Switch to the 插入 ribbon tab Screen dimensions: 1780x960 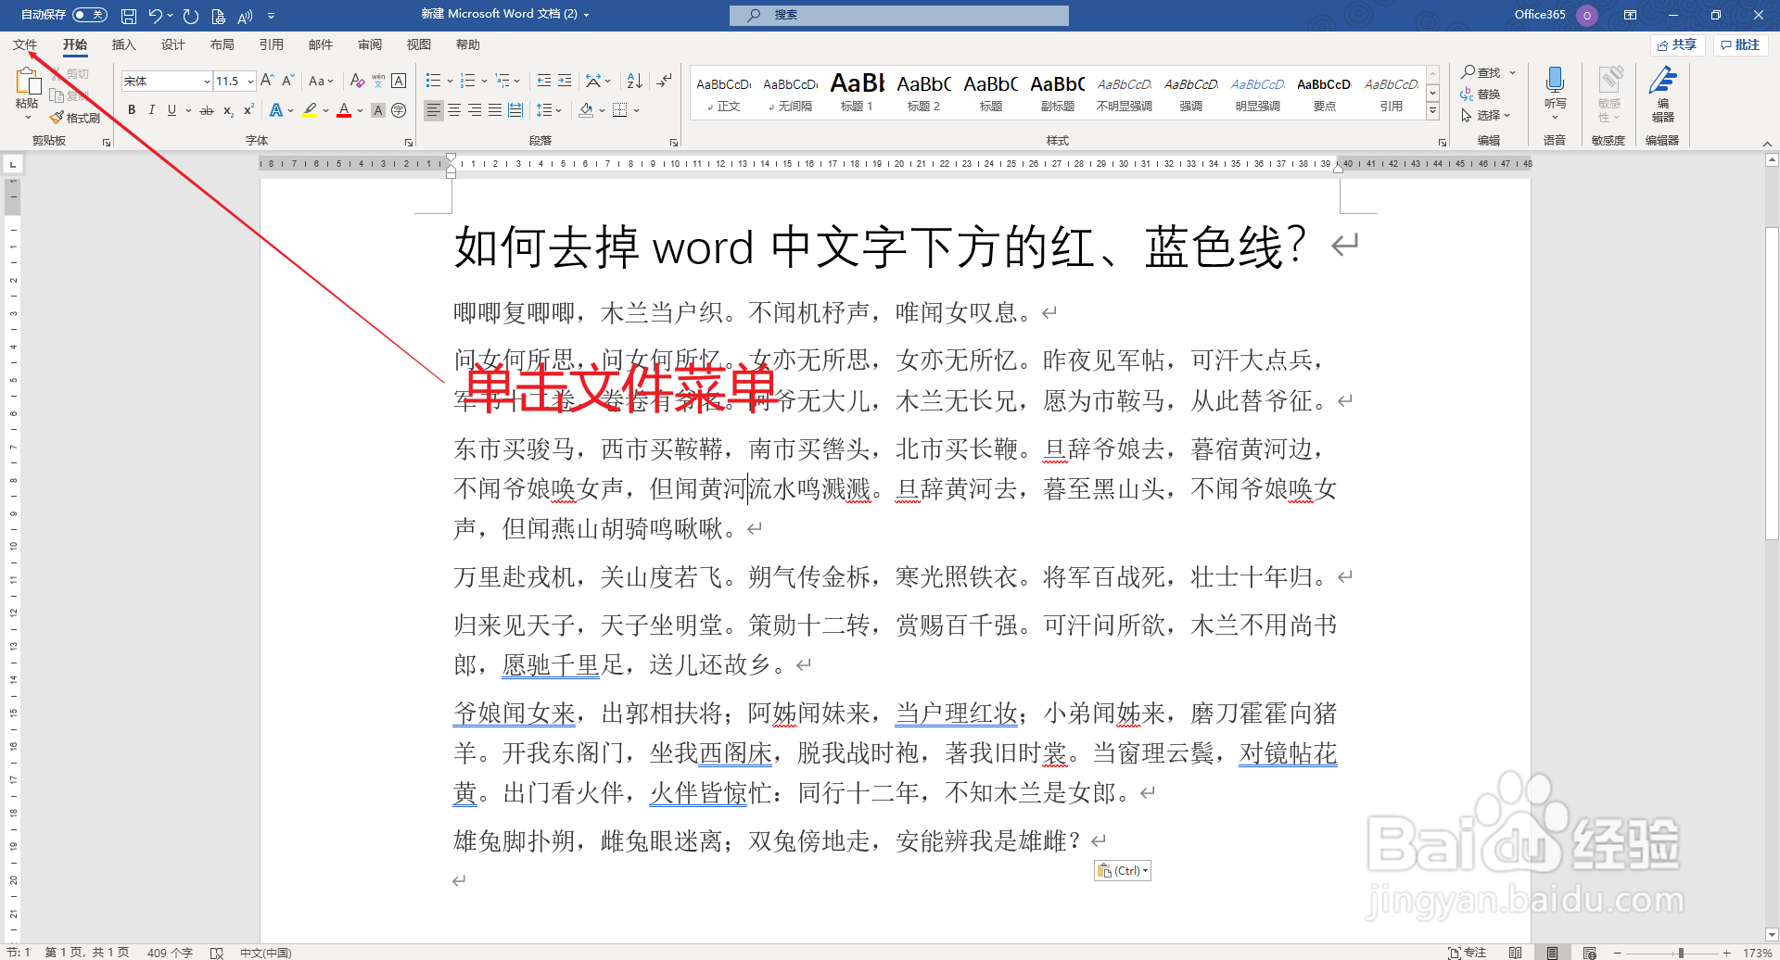coord(124,44)
